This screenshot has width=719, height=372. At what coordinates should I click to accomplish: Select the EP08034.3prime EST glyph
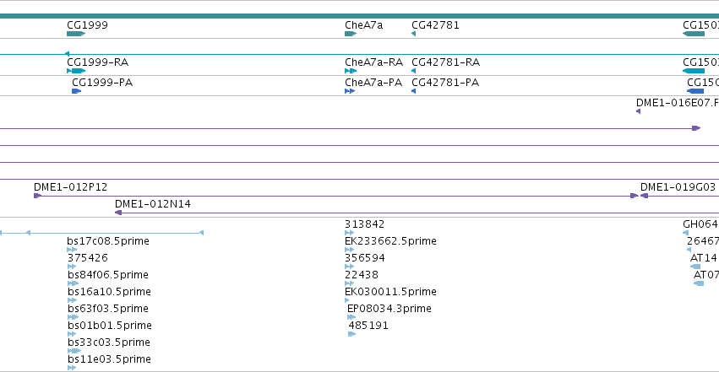pos(351,317)
